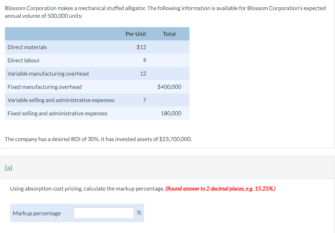Click the Markup percentage label

[37, 213]
